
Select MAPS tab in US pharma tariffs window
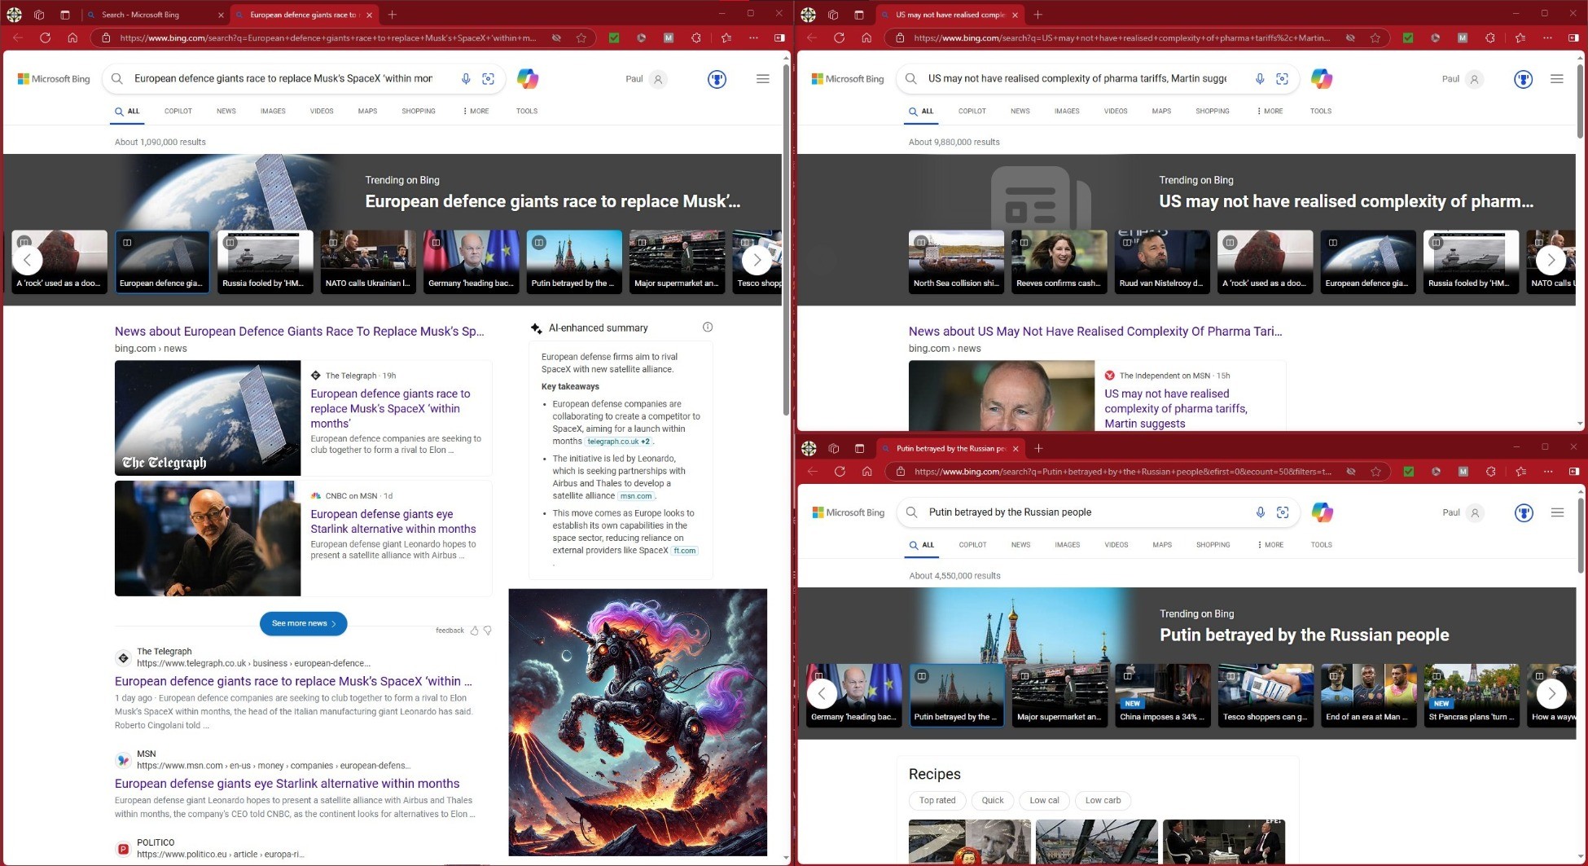pos(1162,111)
